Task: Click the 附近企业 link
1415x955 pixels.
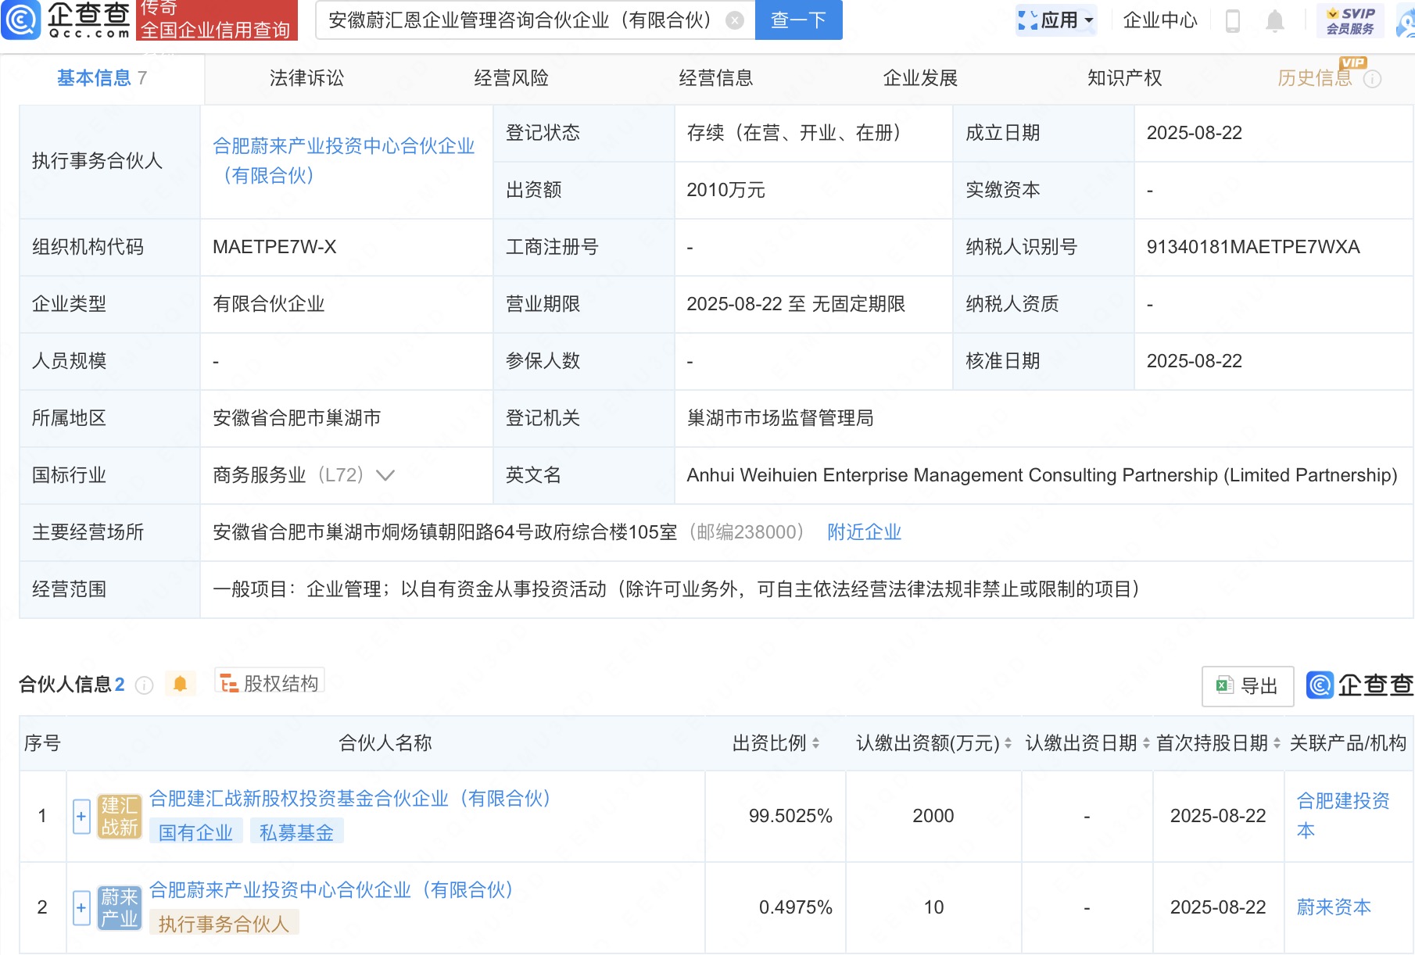Action: pyautogui.click(x=864, y=532)
